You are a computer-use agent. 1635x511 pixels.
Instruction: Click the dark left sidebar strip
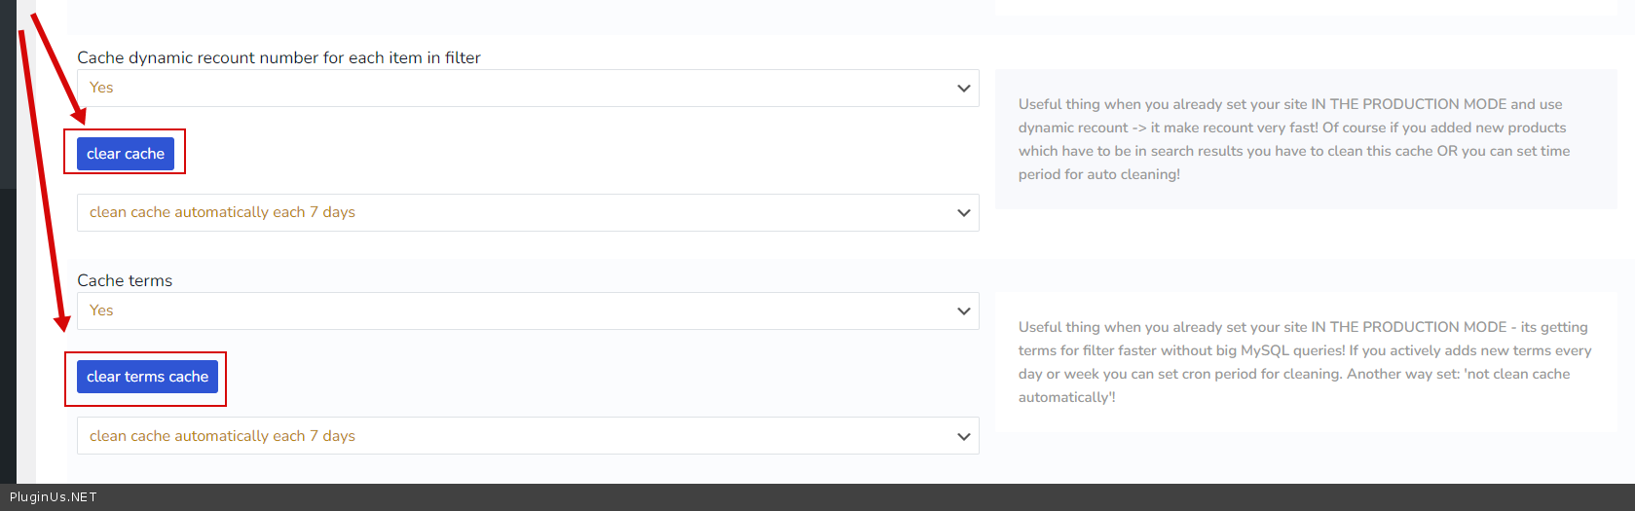pos(8,292)
